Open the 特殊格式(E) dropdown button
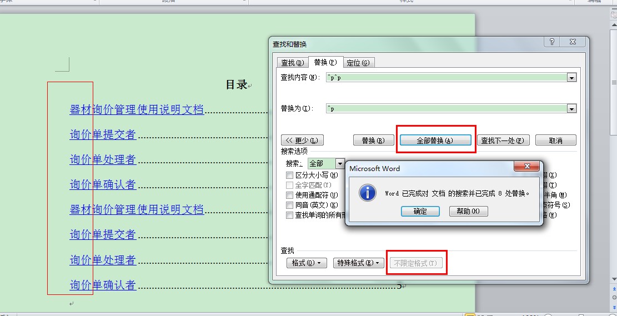The image size is (617, 316). (x=358, y=263)
